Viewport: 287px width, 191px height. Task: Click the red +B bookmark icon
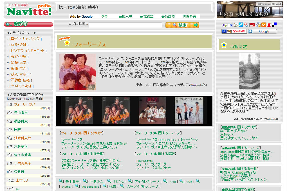pos(252,25)
